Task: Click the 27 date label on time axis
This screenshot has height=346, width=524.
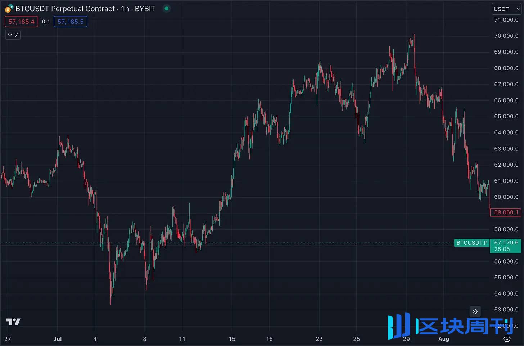Action: 8,339
